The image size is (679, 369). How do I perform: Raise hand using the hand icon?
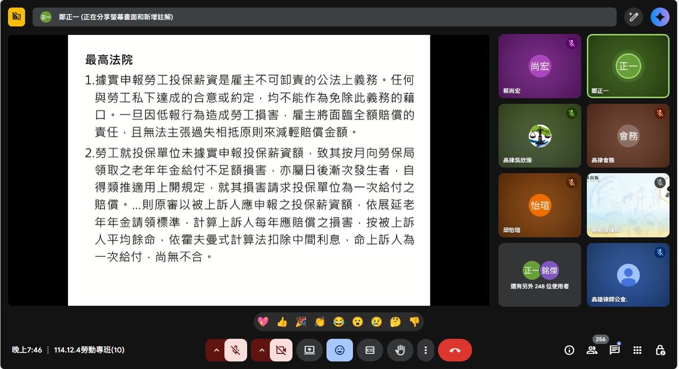click(400, 350)
